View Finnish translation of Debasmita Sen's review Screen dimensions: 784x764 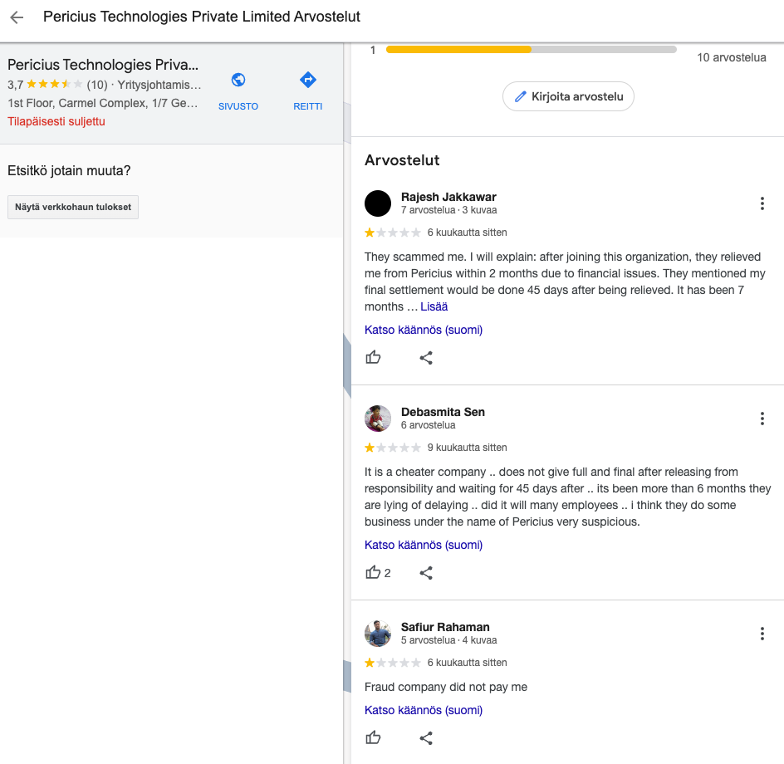click(424, 545)
